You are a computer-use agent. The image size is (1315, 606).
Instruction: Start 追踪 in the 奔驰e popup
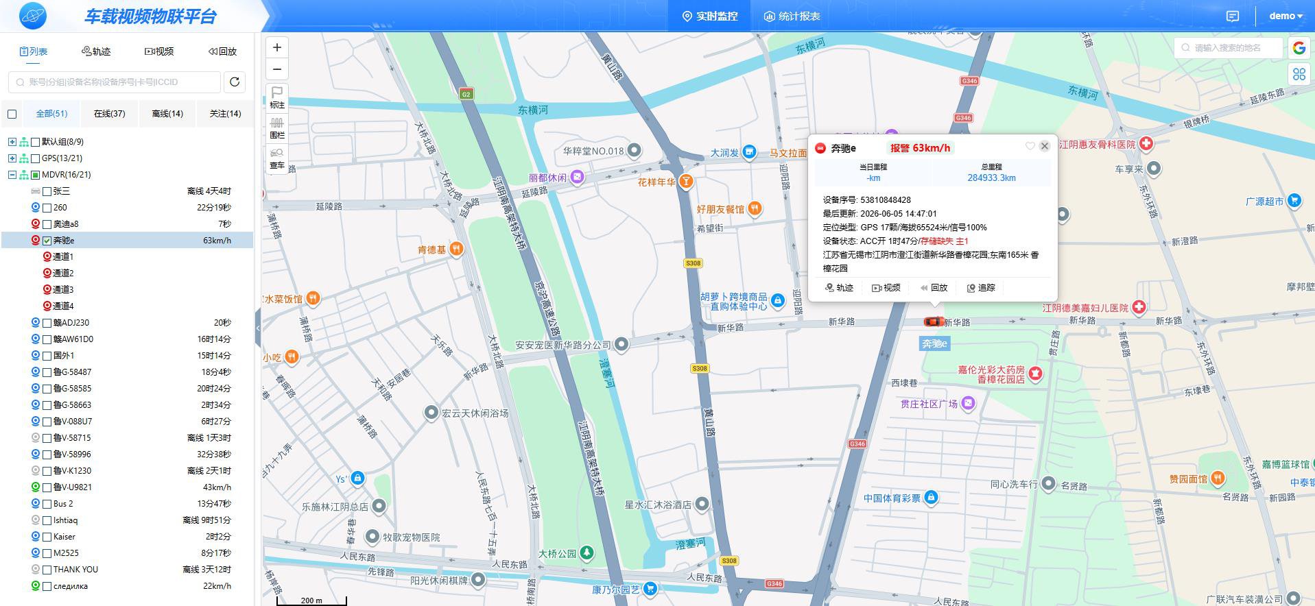click(981, 288)
